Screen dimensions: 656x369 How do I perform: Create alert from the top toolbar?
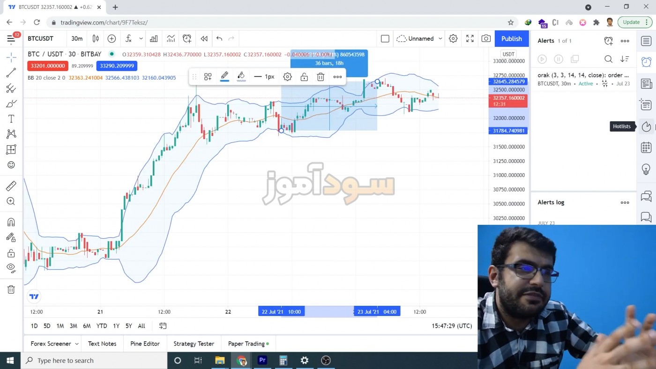pos(187,38)
